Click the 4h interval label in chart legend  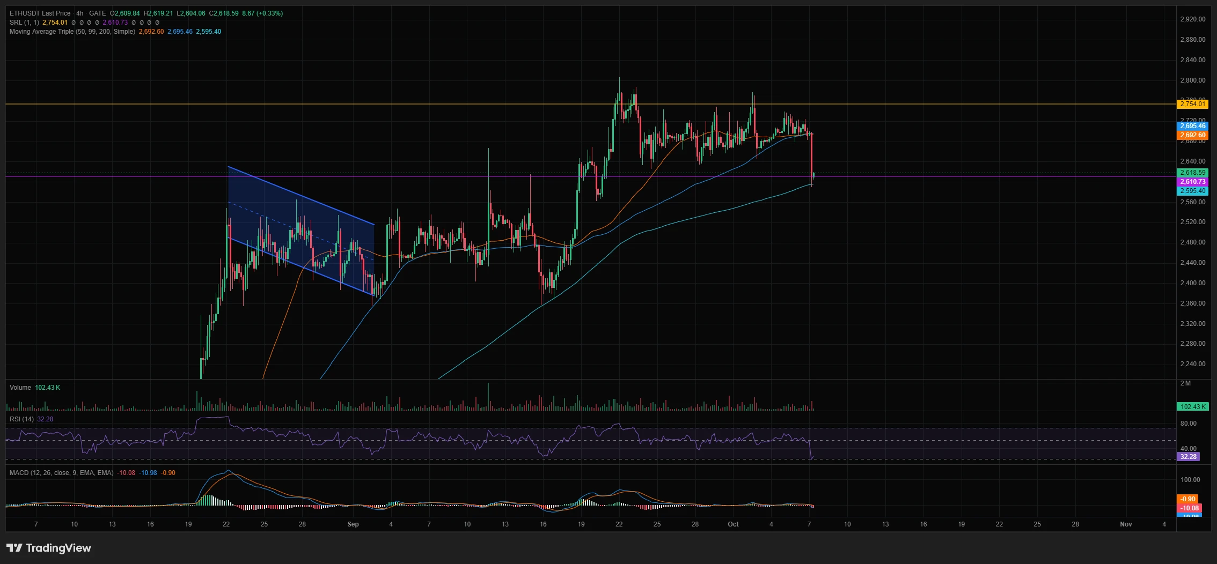click(x=80, y=13)
